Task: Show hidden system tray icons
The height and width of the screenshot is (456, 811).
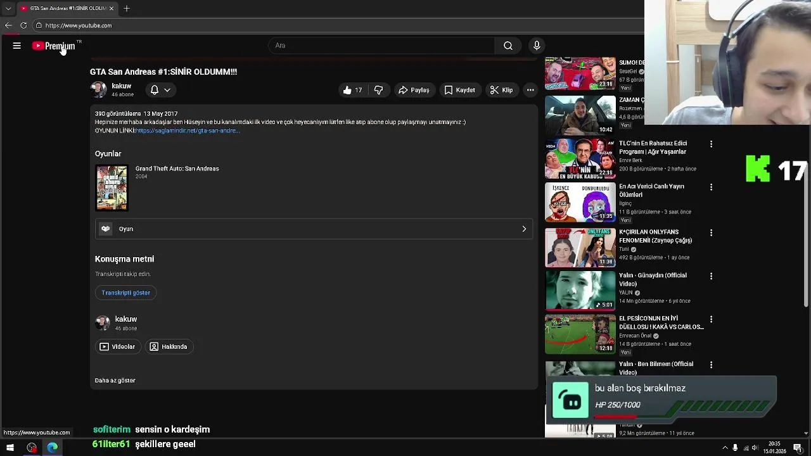Action: (x=725, y=448)
